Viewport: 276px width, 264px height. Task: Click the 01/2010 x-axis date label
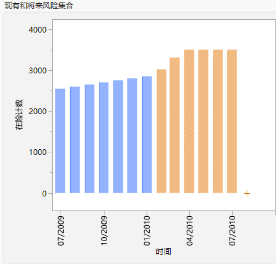point(147,231)
